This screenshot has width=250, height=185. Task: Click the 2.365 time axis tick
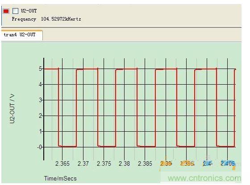tap(62, 163)
